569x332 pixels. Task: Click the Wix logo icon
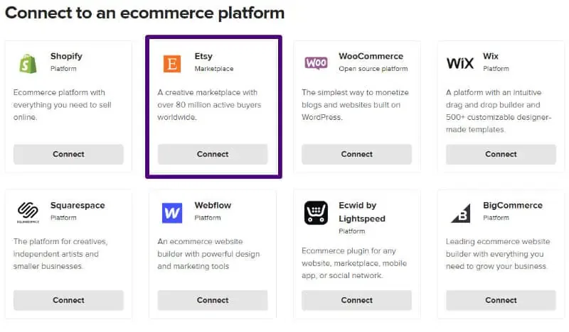tap(460, 63)
